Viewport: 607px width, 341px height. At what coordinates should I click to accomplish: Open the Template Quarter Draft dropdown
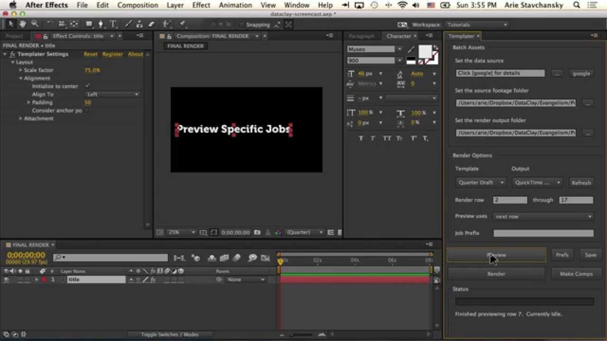tap(480, 182)
